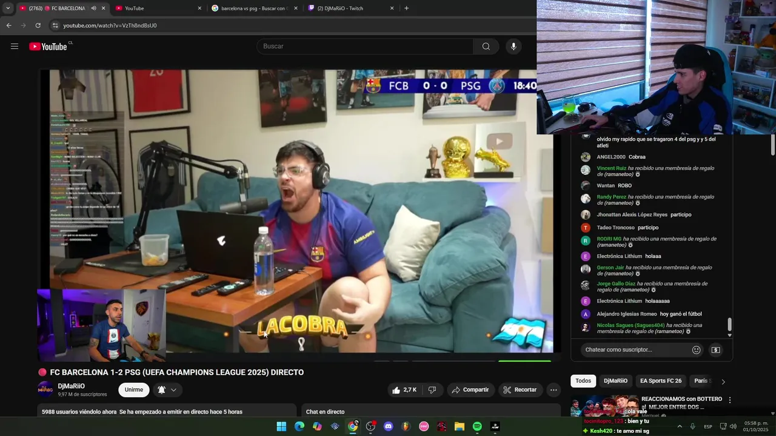Viewport: 776px width, 436px height.
Task: Click the Unirme join button
Action: pos(134,390)
